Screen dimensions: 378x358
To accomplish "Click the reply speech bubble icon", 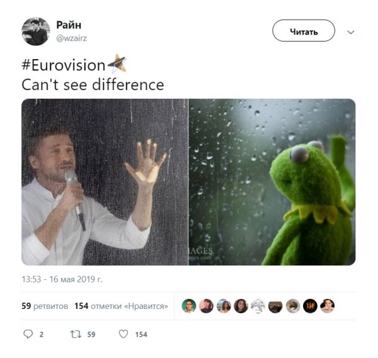I will point(28,334).
